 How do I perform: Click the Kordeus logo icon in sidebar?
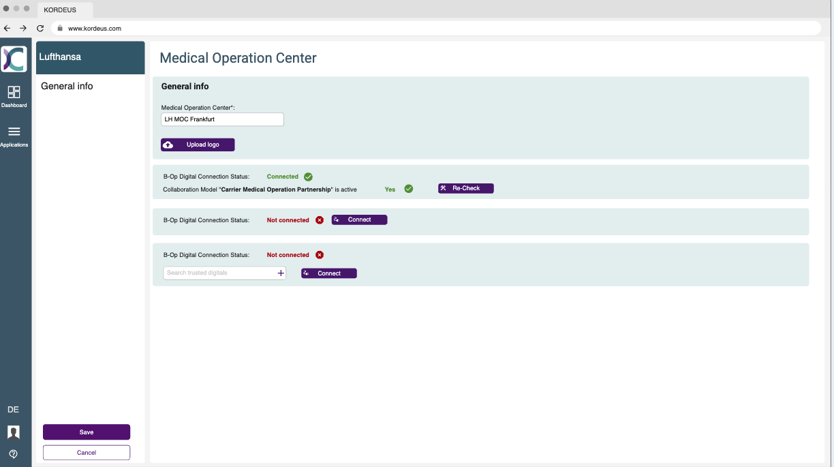(14, 59)
